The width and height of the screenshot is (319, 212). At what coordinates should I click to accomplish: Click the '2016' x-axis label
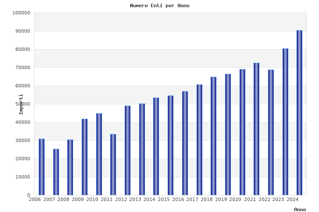tap(178, 199)
